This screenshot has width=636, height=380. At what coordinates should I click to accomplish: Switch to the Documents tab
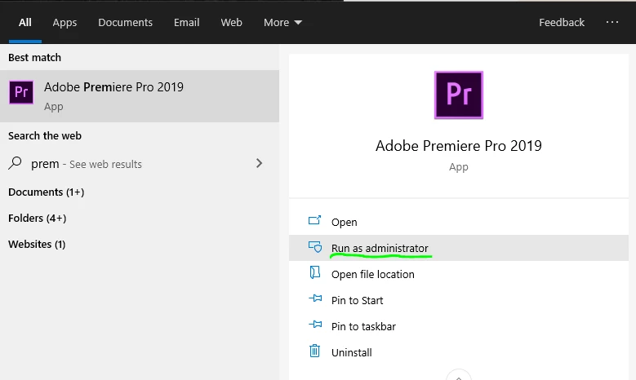point(125,22)
